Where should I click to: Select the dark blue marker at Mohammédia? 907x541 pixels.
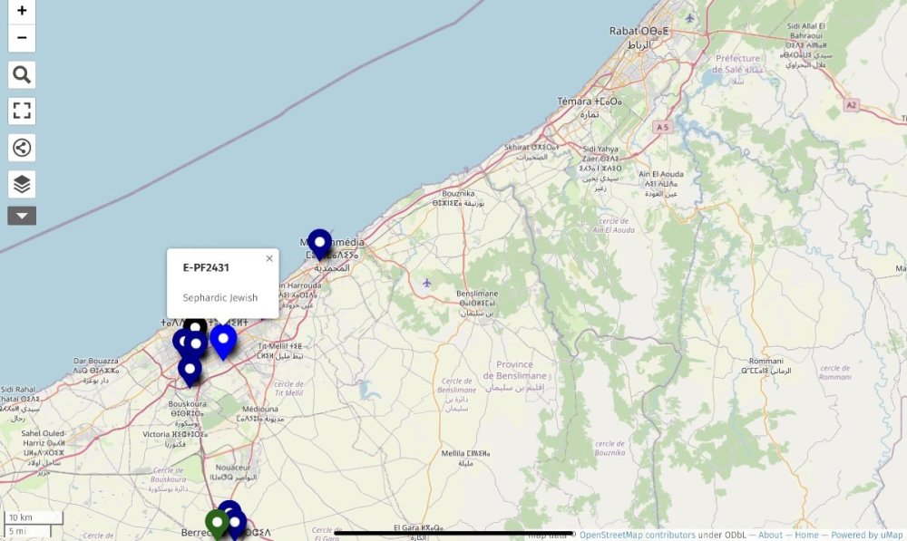(319, 242)
